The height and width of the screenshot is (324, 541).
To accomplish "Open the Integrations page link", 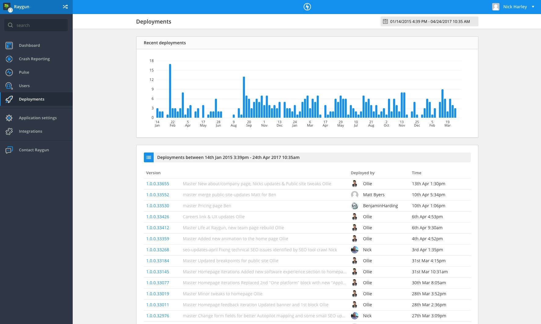I will click(31, 131).
